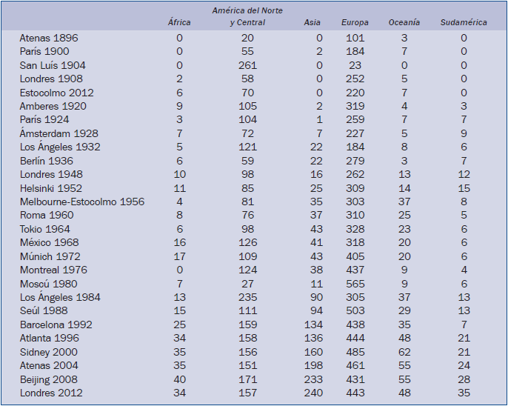Select the San Luís 1904 row label
This screenshot has height=406, width=508.
(x=54, y=65)
